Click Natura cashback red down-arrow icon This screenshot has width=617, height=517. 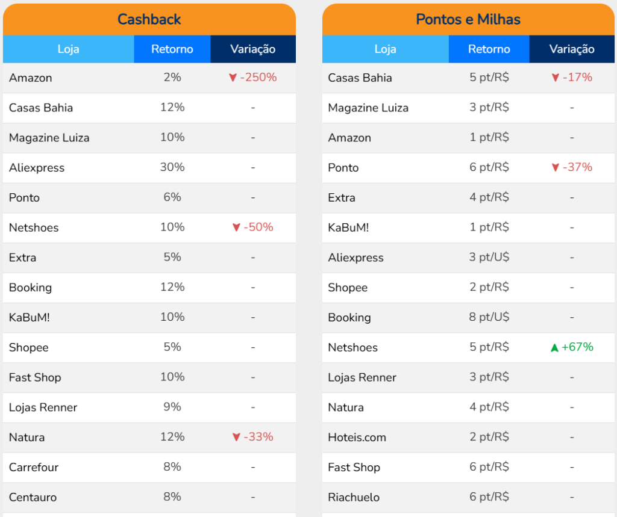pyautogui.click(x=236, y=438)
